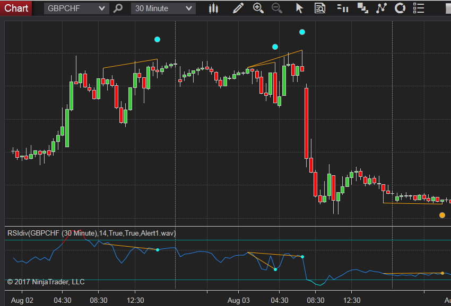The height and width of the screenshot is (306, 451).
Task: Activate the cursor pointer tool
Action: (299, 8)
